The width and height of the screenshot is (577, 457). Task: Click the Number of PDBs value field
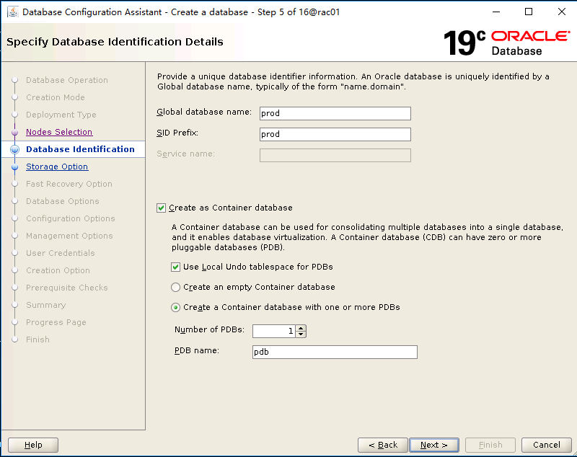[x=274, y=332]
